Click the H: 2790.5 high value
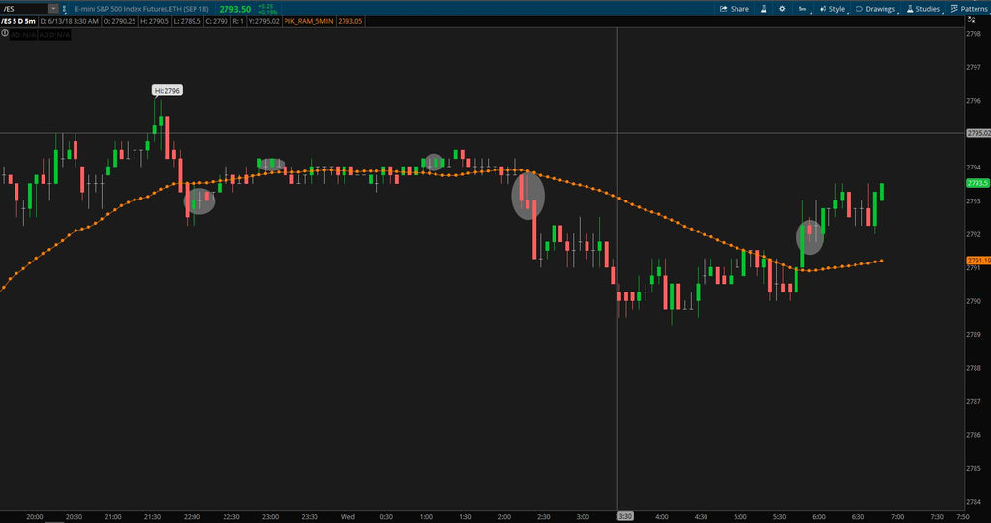The image size is (991, 523). tap(153, 21)
